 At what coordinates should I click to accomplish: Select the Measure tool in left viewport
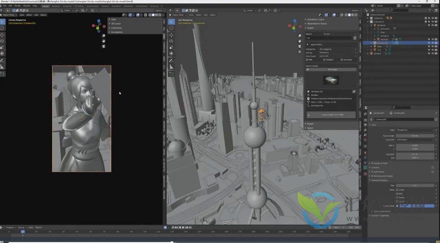[x=2, y=67]
